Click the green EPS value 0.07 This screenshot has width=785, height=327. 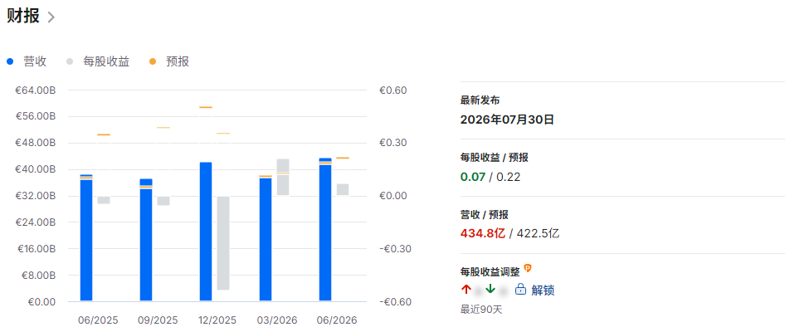click(473, 177)
